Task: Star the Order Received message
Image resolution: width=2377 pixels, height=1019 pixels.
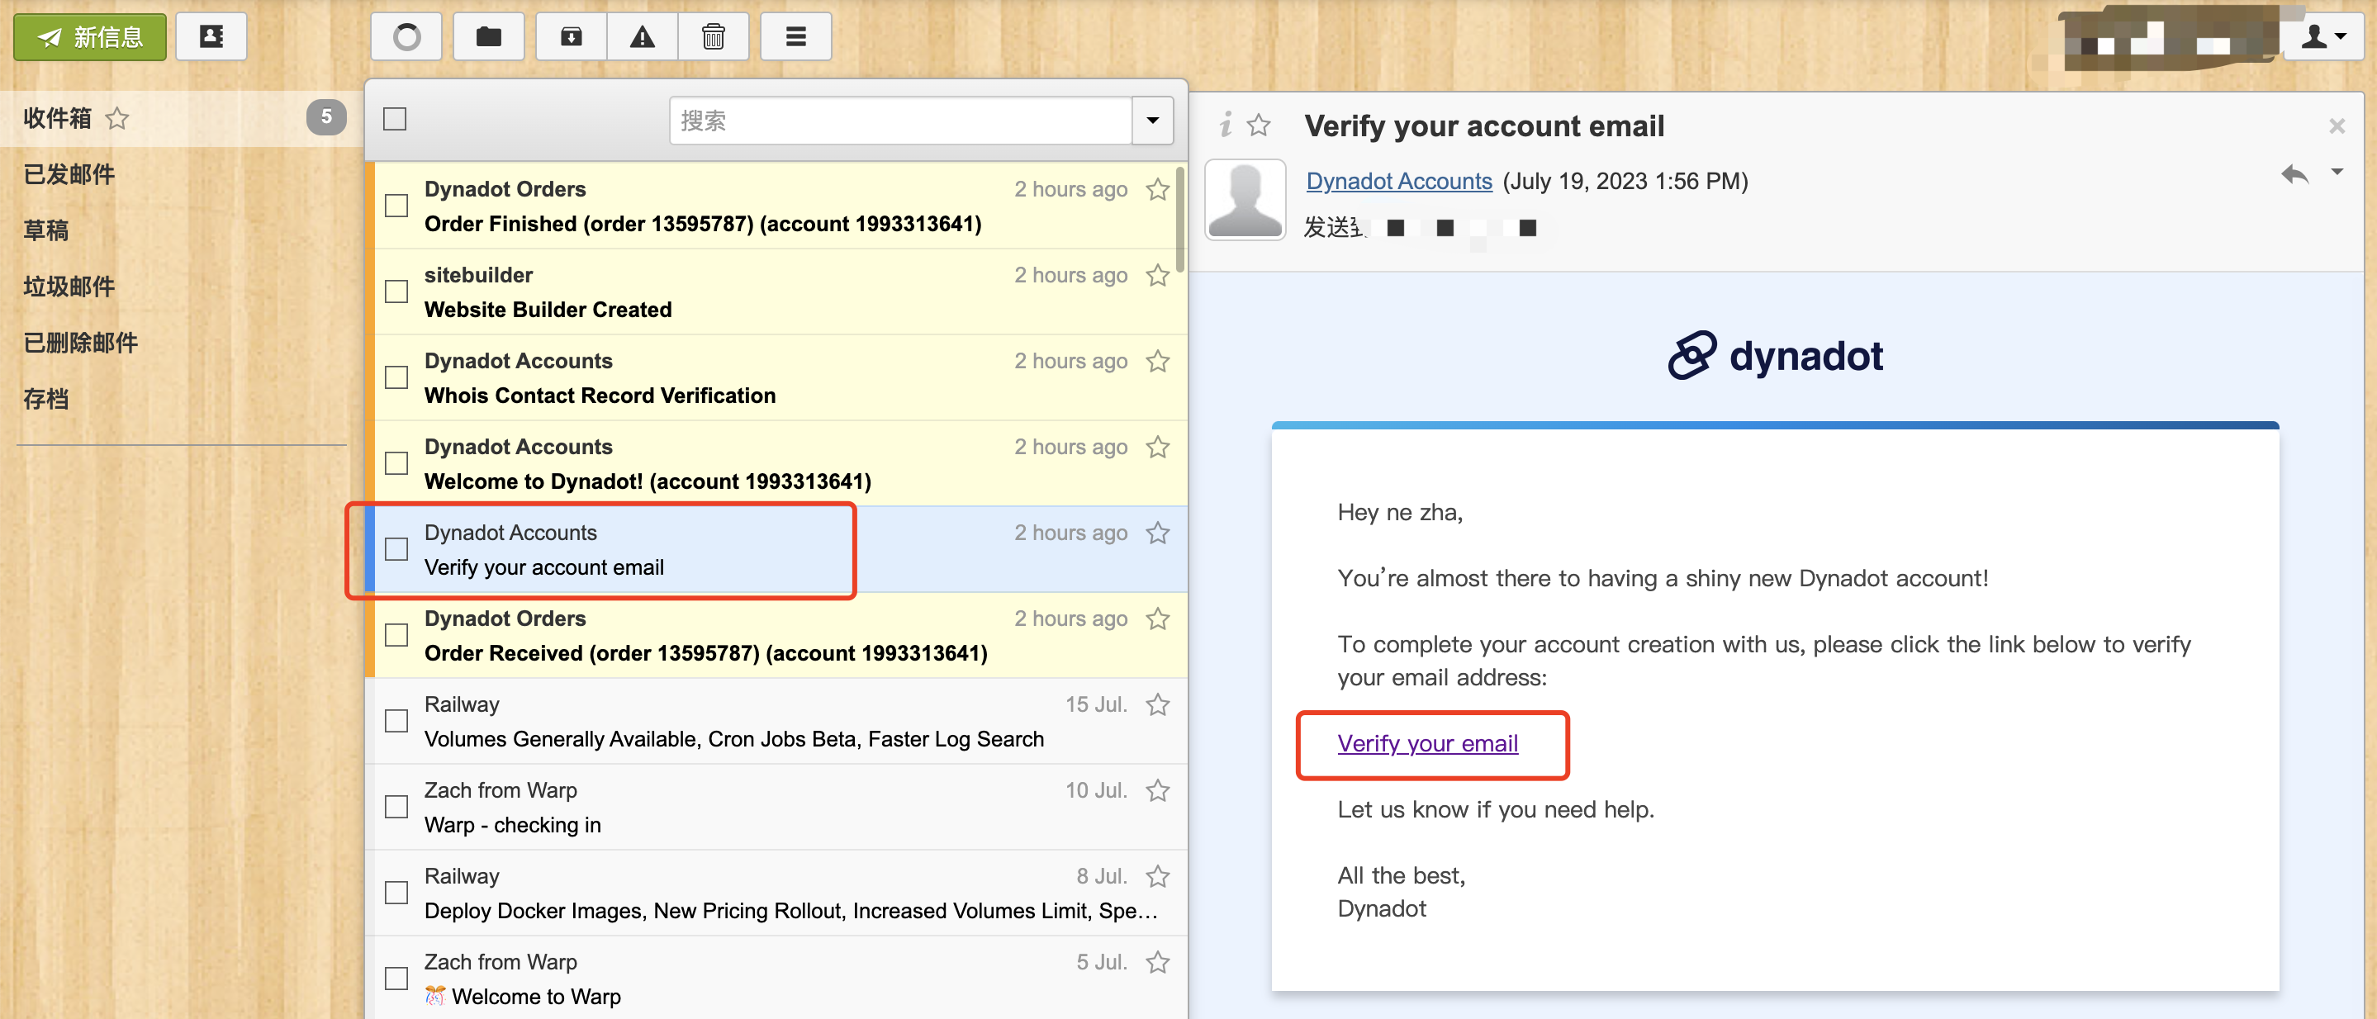Action: click(x=1158, y=618)
